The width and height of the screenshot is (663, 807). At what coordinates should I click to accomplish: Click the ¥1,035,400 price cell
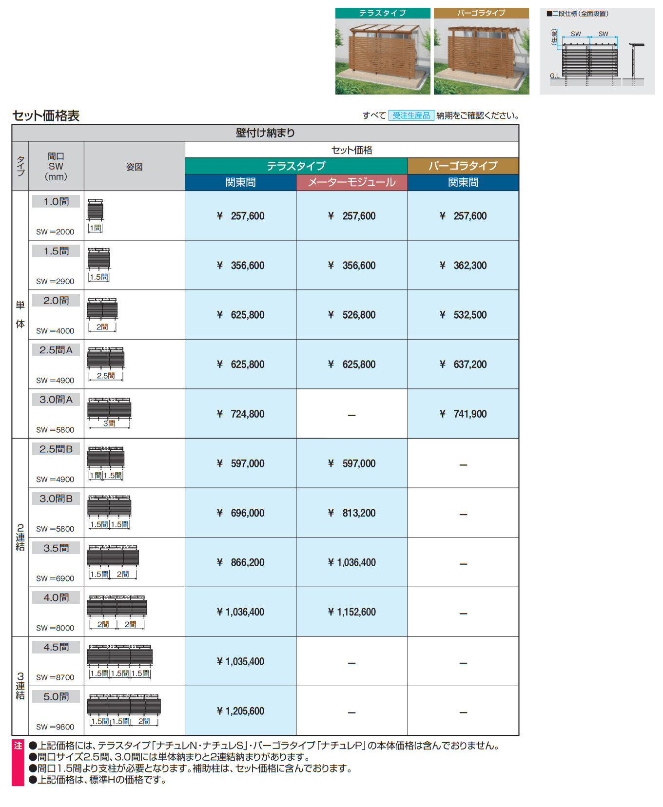pos(240,661)
